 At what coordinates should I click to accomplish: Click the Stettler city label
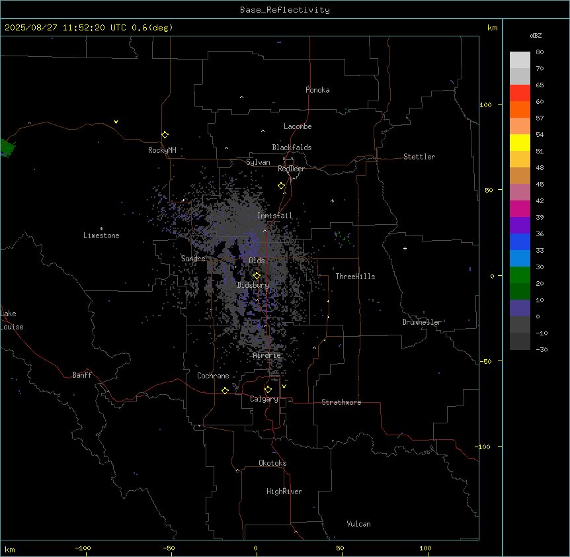click(x=419, y=157)
